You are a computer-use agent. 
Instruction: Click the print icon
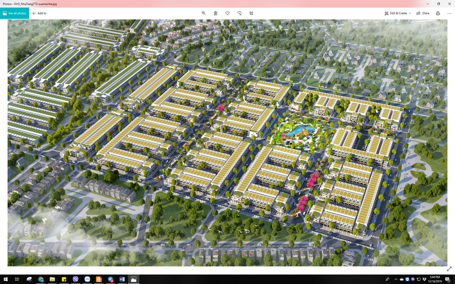point(438,13)
